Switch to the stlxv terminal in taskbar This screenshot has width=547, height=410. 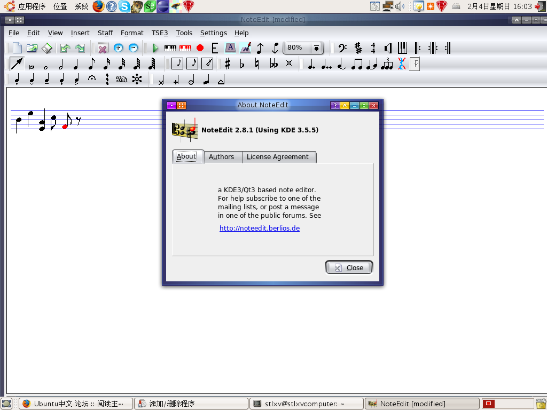(306, 404)
